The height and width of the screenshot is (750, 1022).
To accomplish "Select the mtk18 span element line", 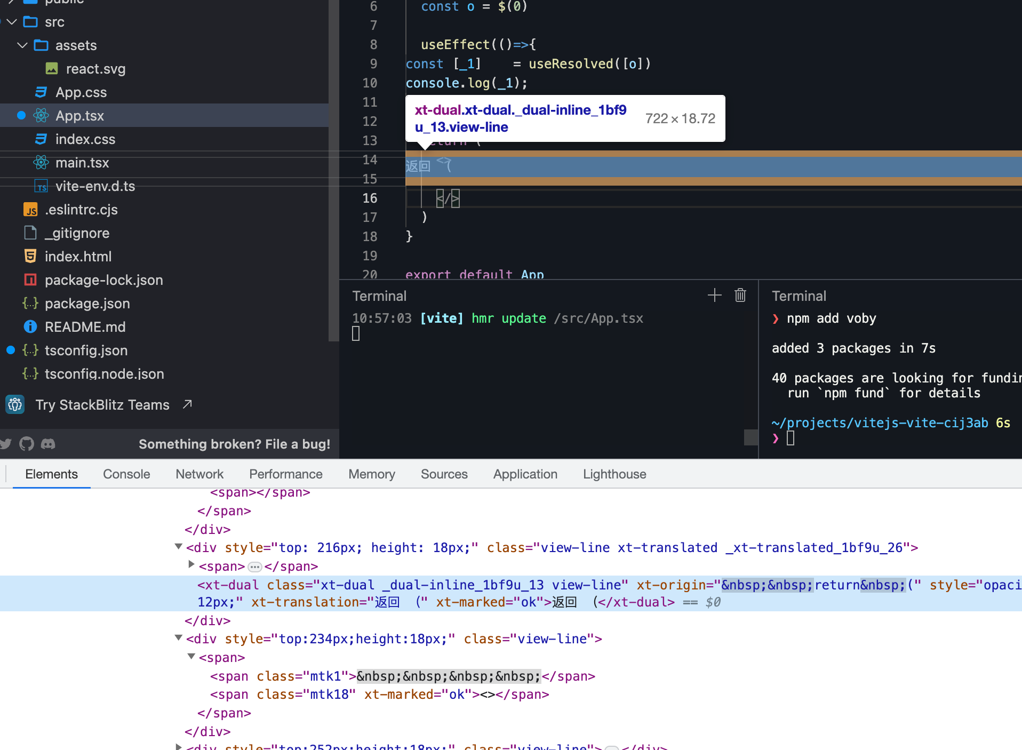I will click(x=379, y=695).
